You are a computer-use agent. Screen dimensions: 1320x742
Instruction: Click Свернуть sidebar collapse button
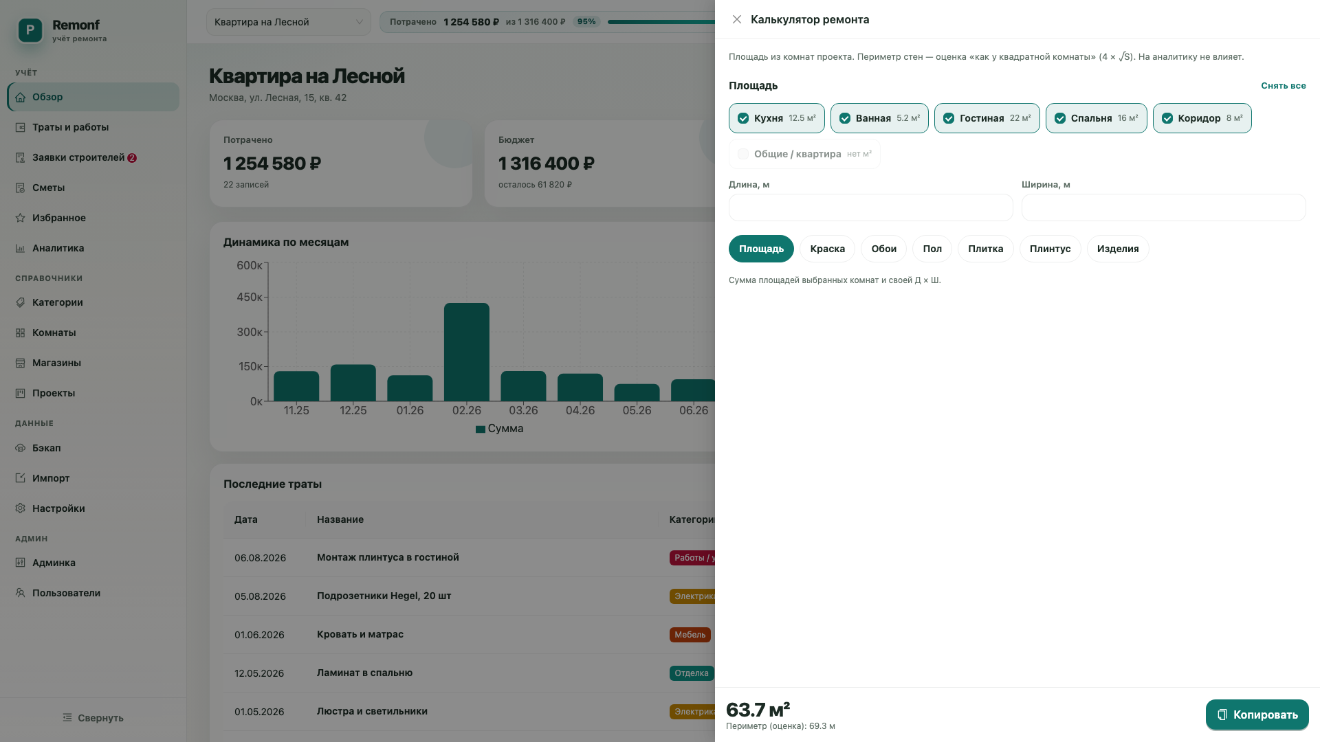(93, 718)
